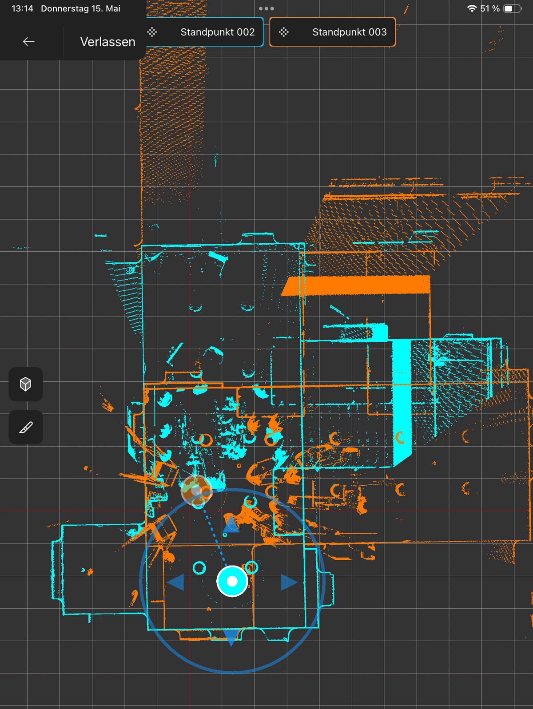Click the point cloud icon in Standpunkt 002
Image resolution: width=533 pixels, height=709 pixels.
pyautogui.click(x=152, y=32)
